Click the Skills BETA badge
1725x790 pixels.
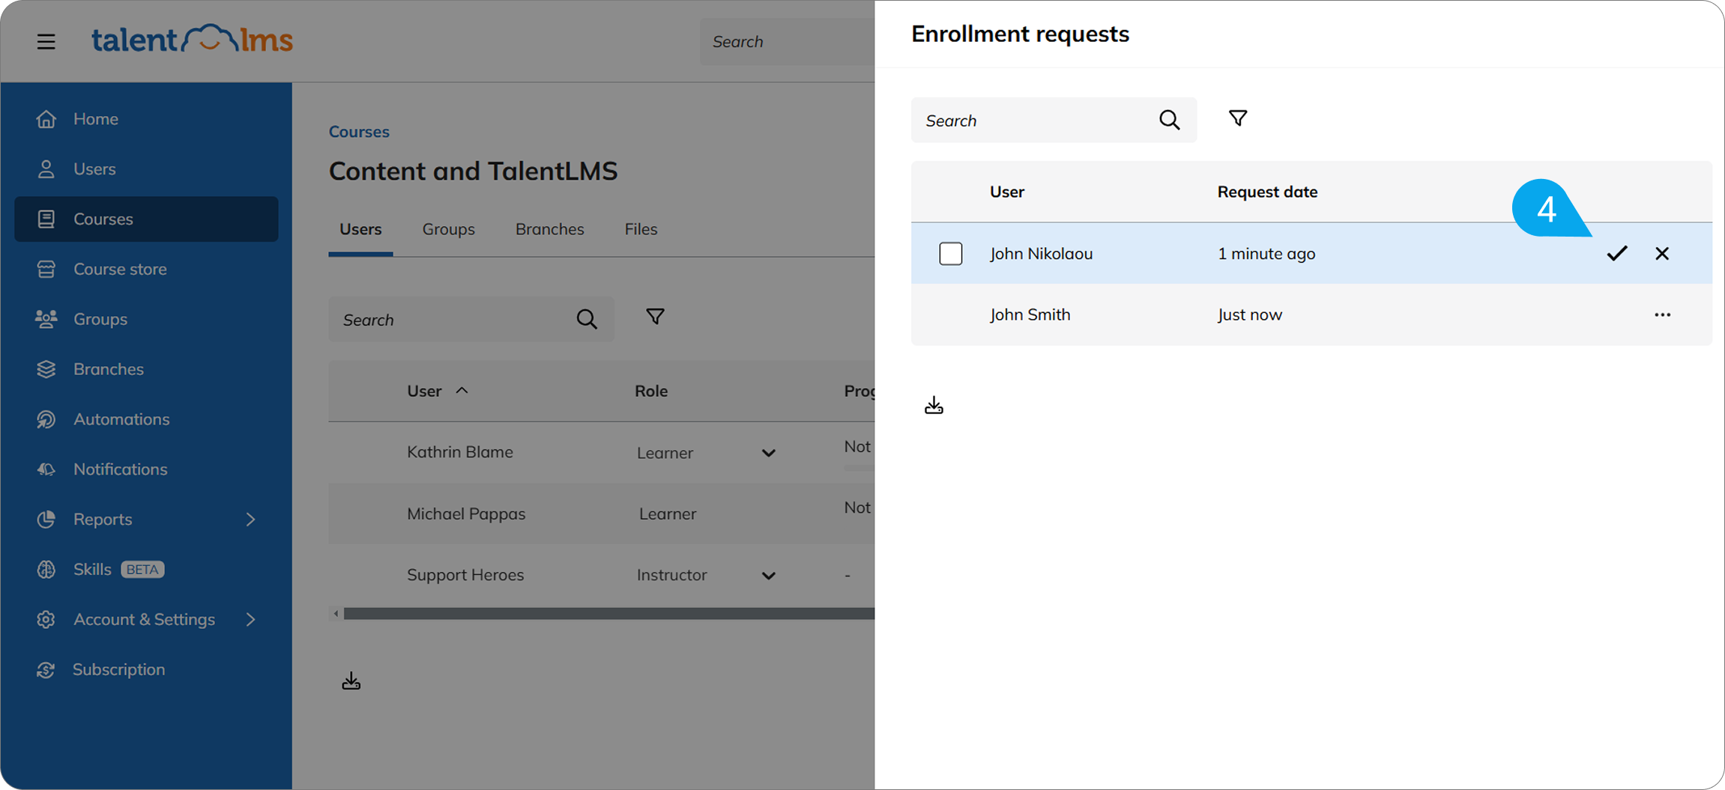[142, 570]
